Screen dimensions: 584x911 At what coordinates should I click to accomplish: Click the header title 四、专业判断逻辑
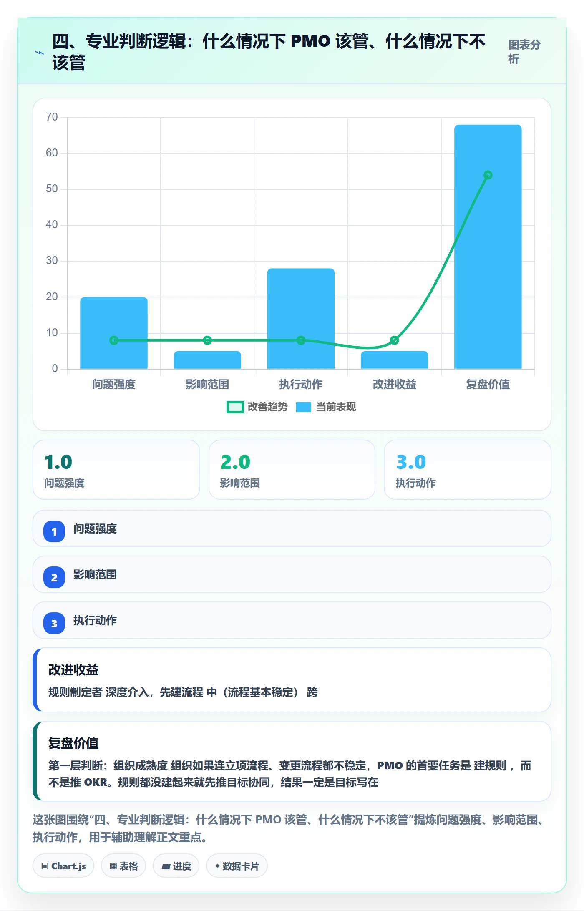[269, 52]
